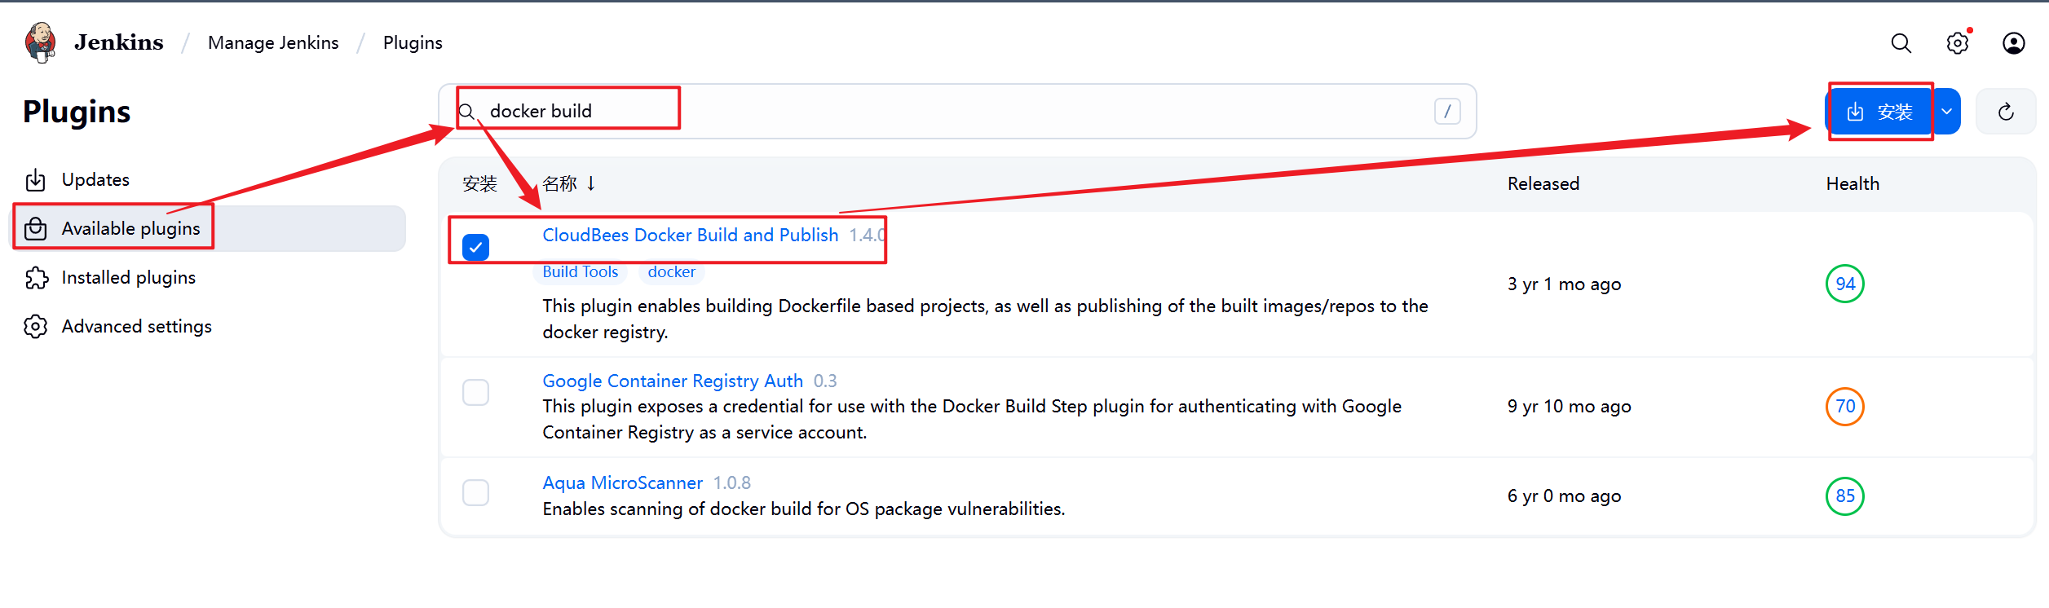
Task: Sort by the 安装 column header
Action: tap(479, 184)
